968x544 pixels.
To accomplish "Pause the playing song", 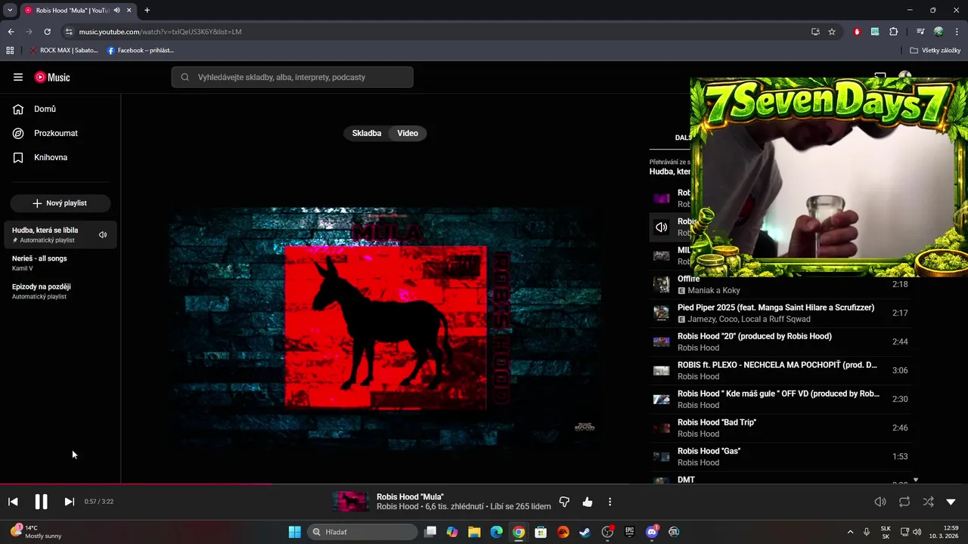I will tap(41, 502).
